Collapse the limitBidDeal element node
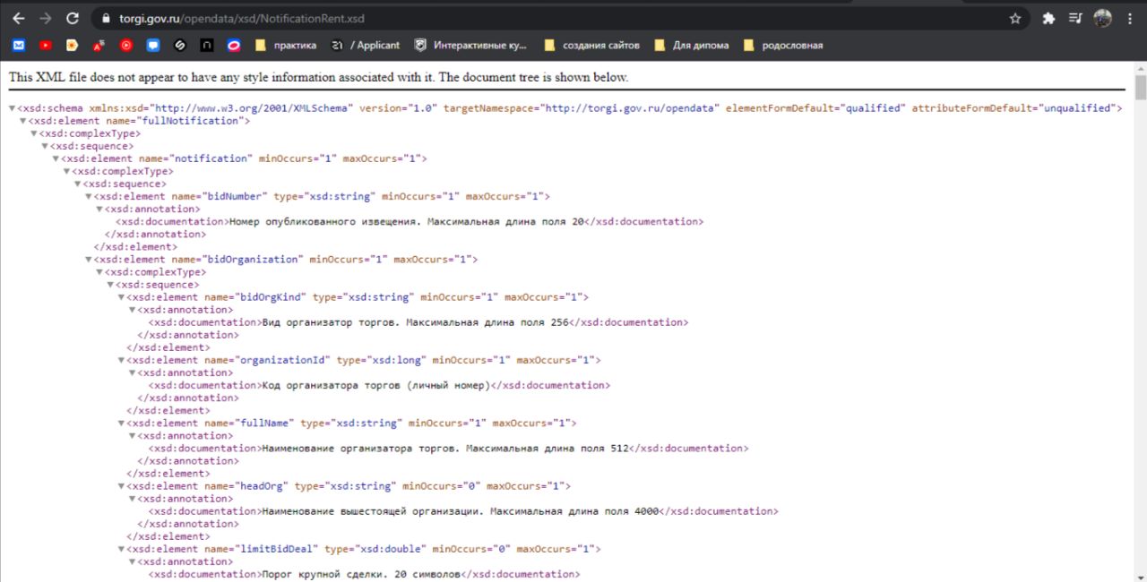 click(122, 550)
